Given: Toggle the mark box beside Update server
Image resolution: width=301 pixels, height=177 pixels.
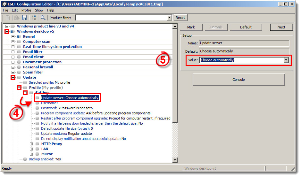Looking at the screenshot, I should 37,98.
